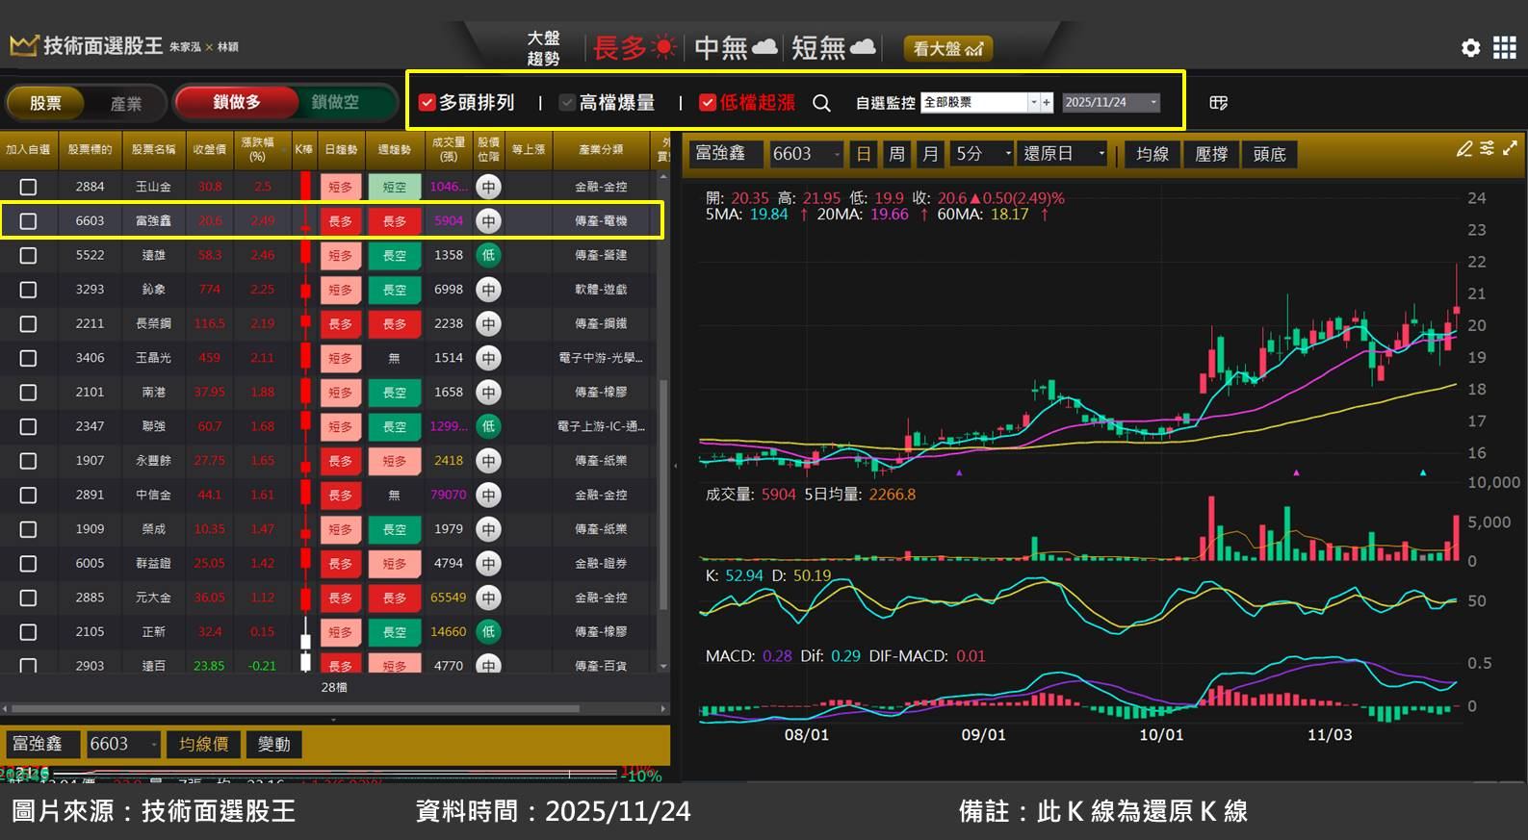Click 長多 weekly trend tag for 2885 元大金

[395, 598]
